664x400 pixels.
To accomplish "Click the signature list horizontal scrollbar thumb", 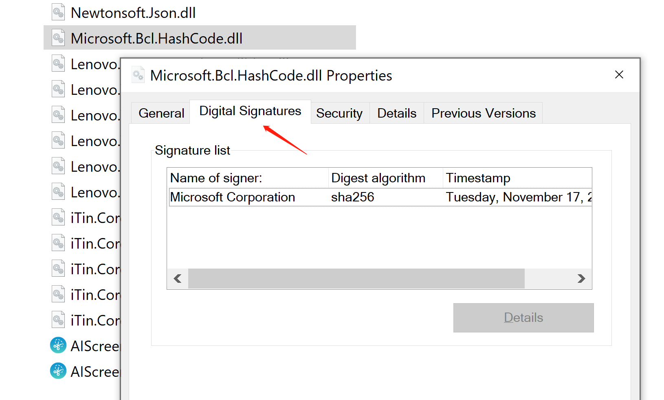I will (x=356, y=279).
